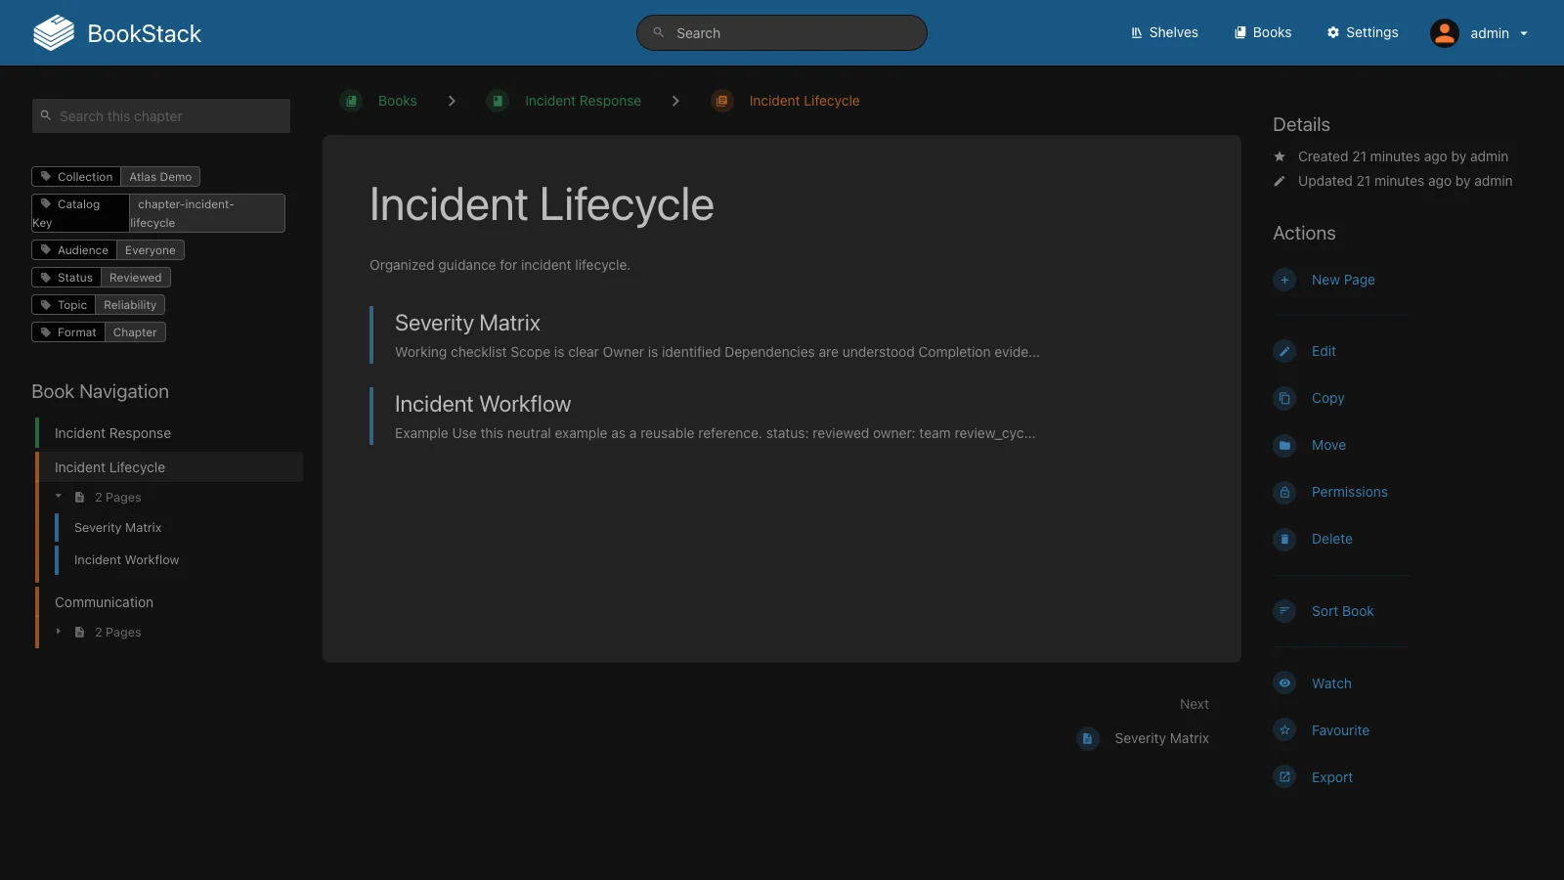Viewport: 1564px width, 880px height.
Task: Go to next page Severity Matrix link
Action: 1161,738
